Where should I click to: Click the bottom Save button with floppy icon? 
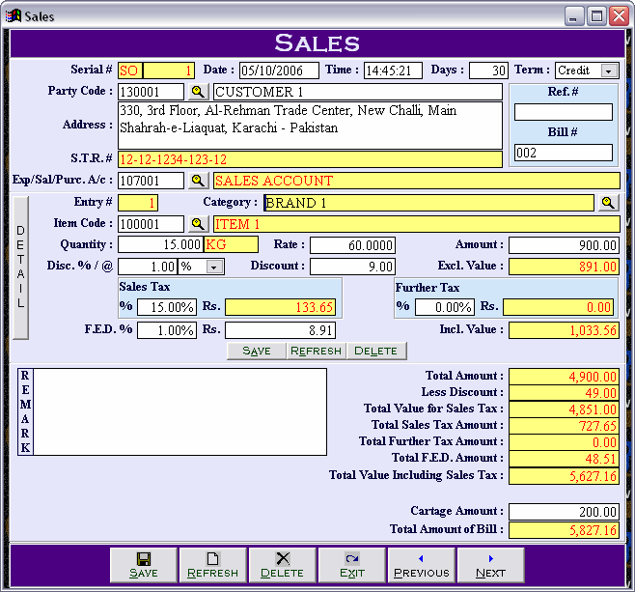(144, 565)
